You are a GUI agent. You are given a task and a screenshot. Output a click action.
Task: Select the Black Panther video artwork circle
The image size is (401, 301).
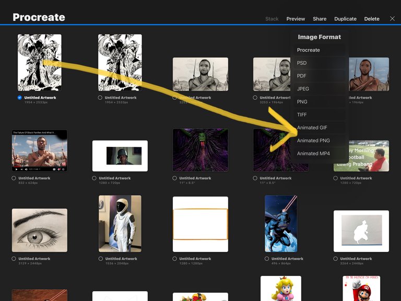[14, 178]
